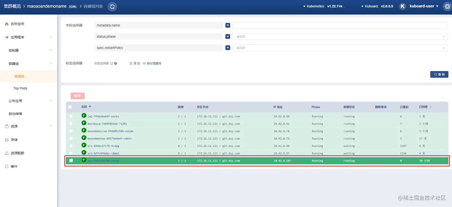The height and width of the screenshot is (207, 452).
Task: Click the external-link icon beside 标签选择器
Action: (112, 63)
